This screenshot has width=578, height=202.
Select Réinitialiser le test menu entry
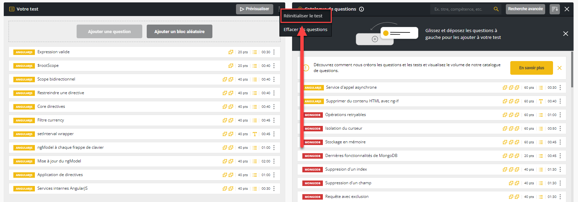coord(303,16)
